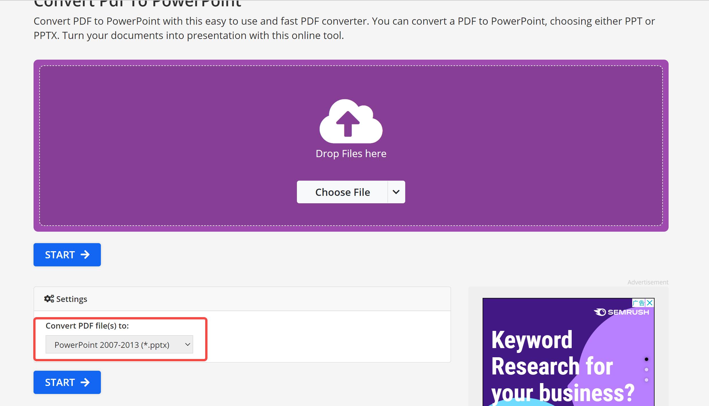Open the PowerPoint 2007-2013 format dropdown

[x=119, y=344]
